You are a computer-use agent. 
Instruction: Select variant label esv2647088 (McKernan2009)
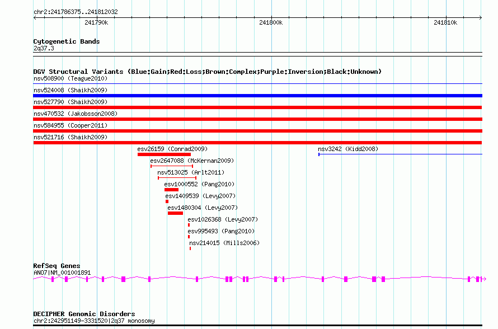click(192, 161)
